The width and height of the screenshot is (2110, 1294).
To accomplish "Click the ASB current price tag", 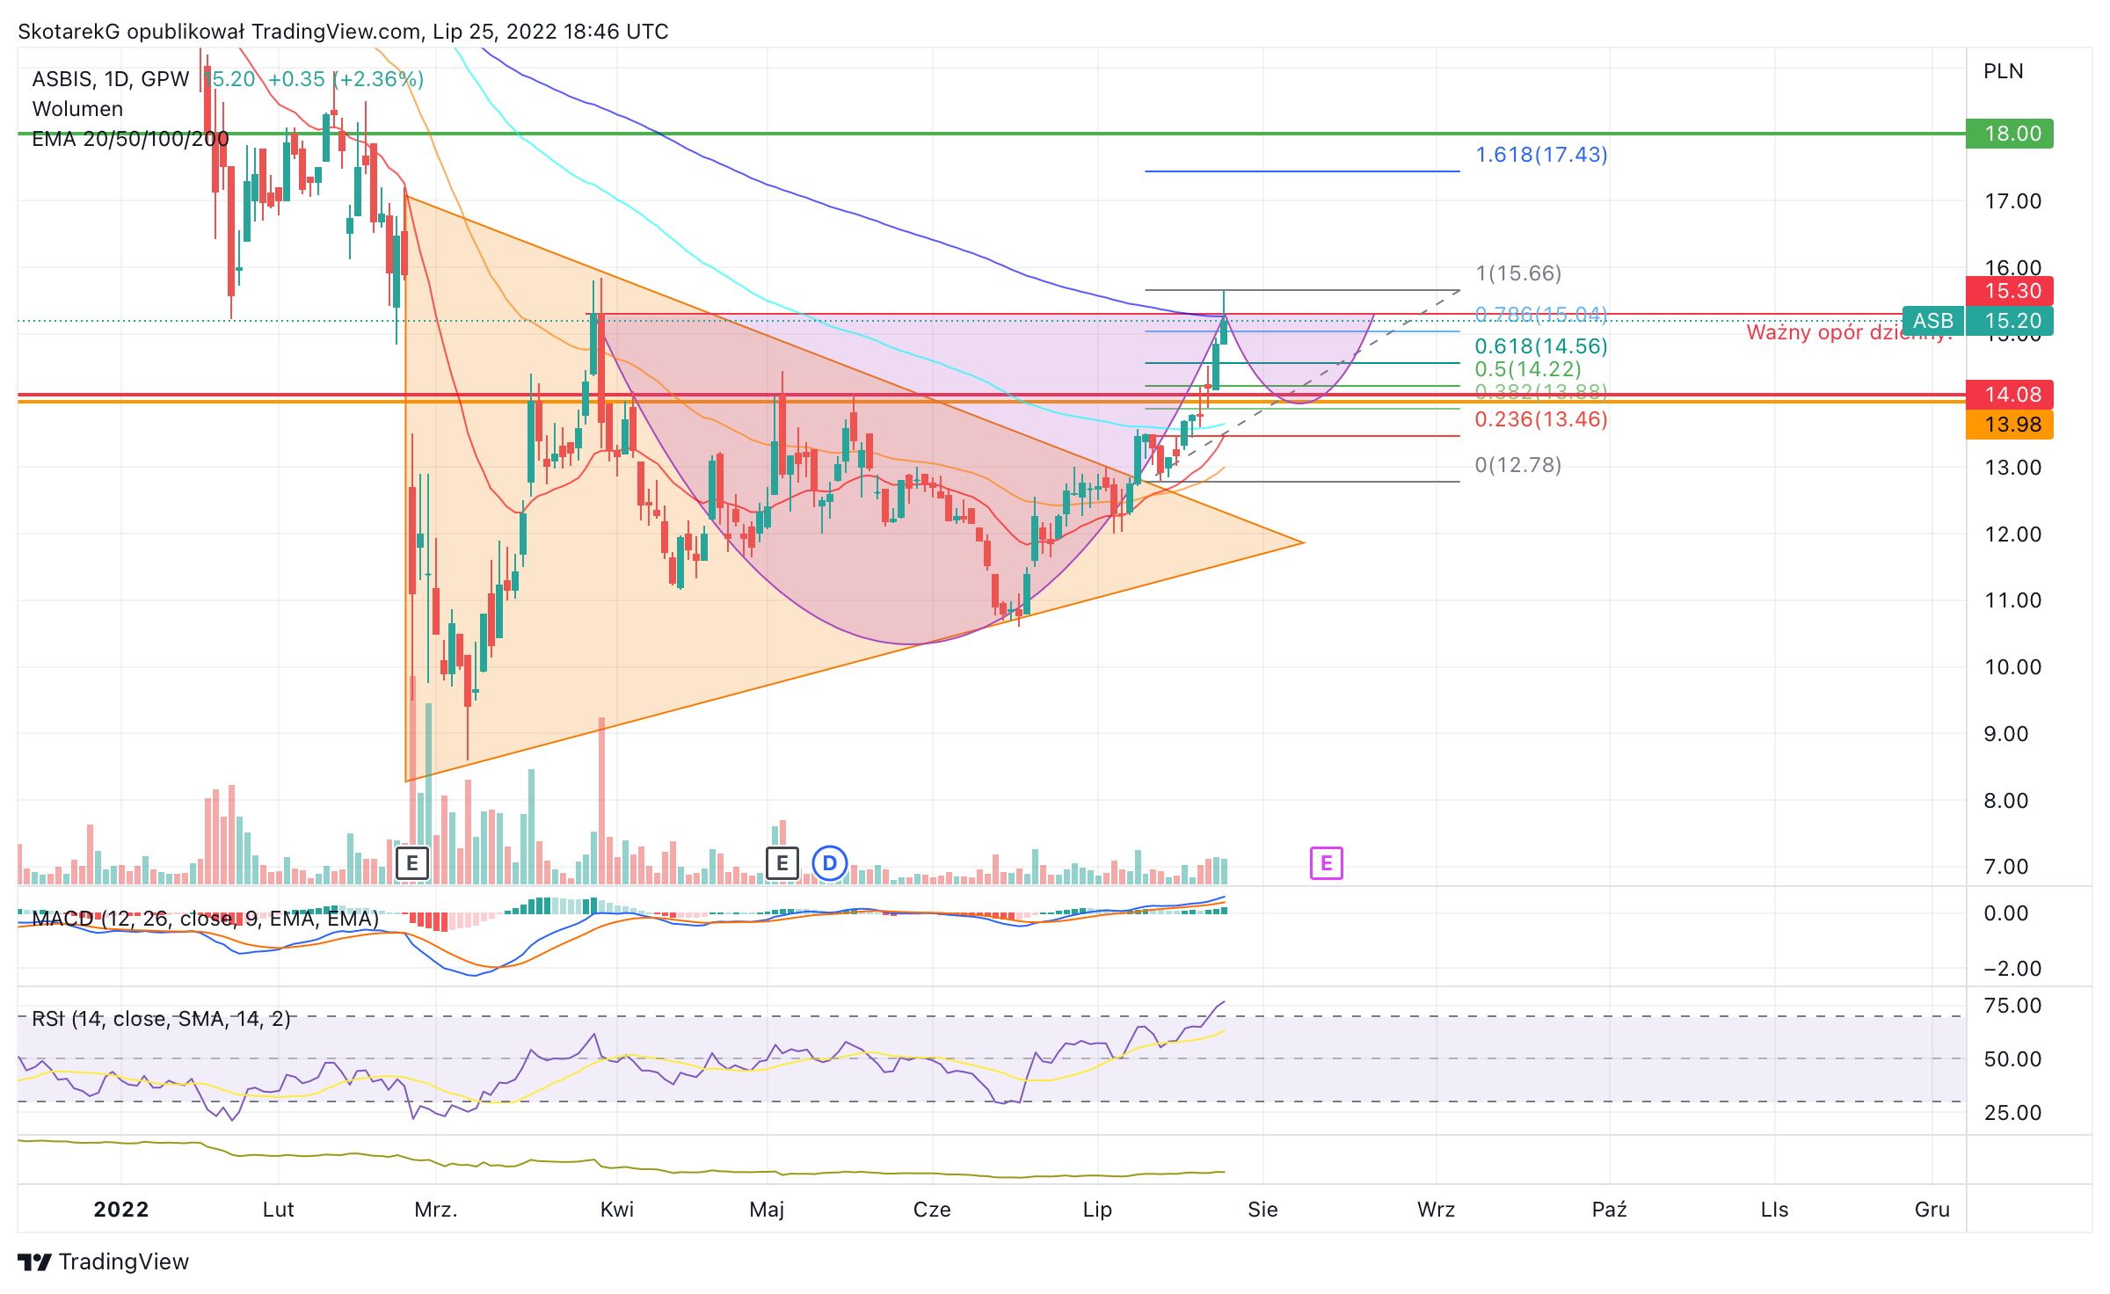I will click(x=1978, y=321).
